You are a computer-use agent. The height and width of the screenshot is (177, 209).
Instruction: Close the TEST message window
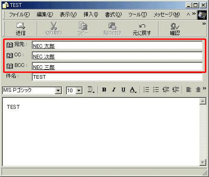203,6
